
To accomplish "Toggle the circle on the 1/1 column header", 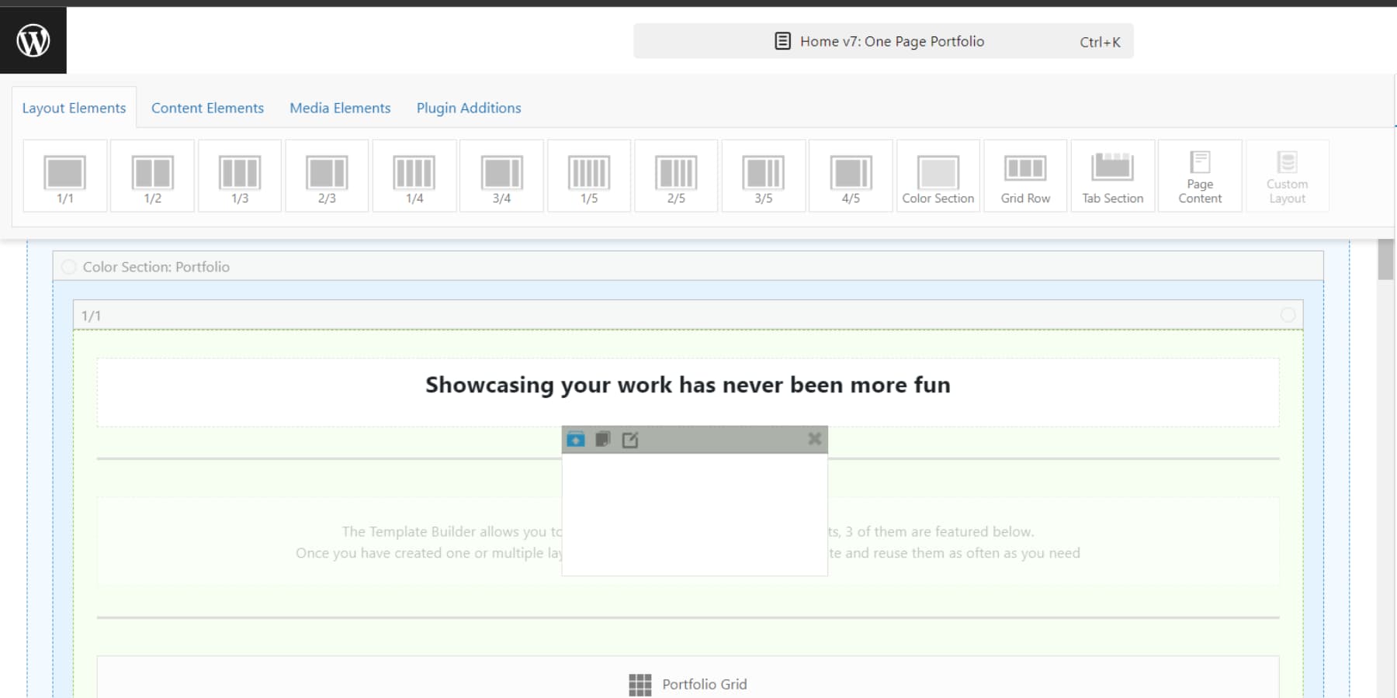I will coord(1288,315).
